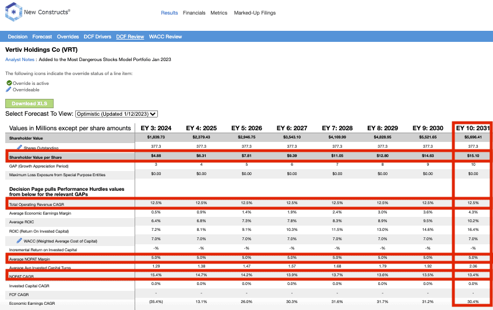The height and width of the screenshot is (310, 493).
Task: Click the New Constructs brand name text
Action: [x=47, y=12]
